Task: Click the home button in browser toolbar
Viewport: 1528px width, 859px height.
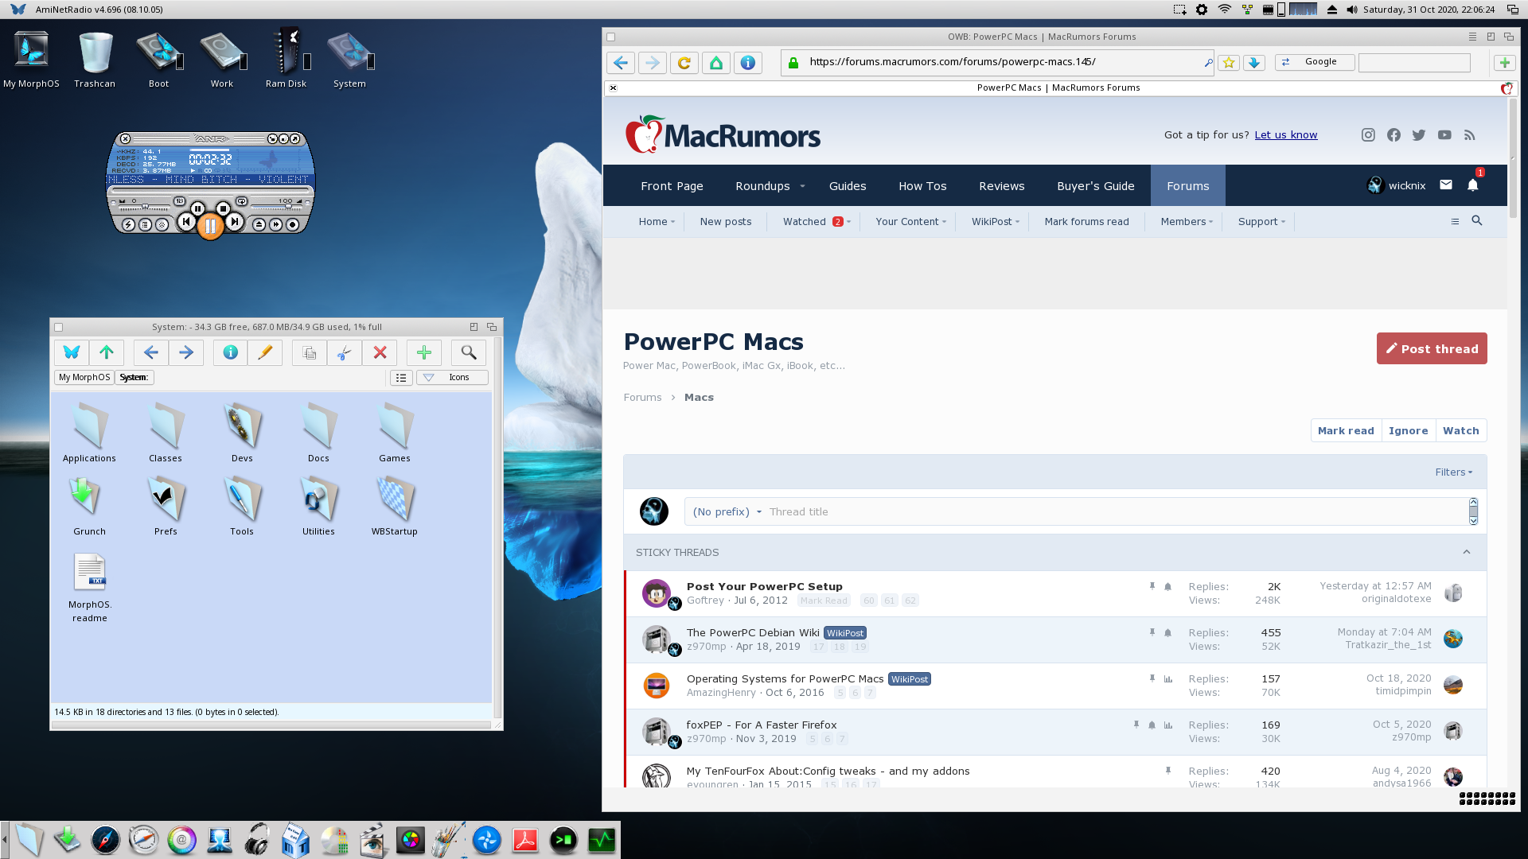Action: 715,63
